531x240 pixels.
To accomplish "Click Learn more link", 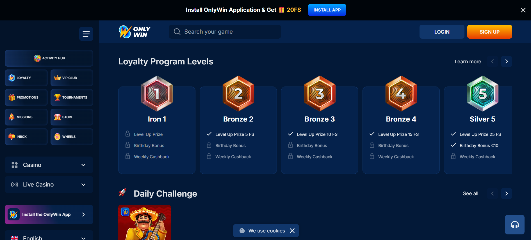I will point(468,62).
